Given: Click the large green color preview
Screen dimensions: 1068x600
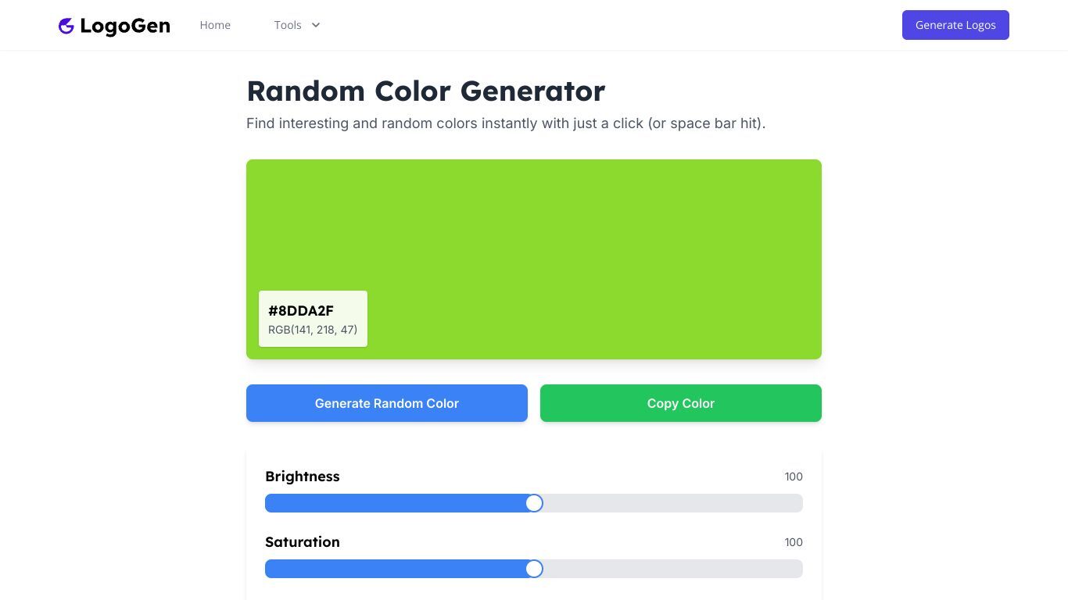Looking at the screenshot, I should click(x=534, y=259).
